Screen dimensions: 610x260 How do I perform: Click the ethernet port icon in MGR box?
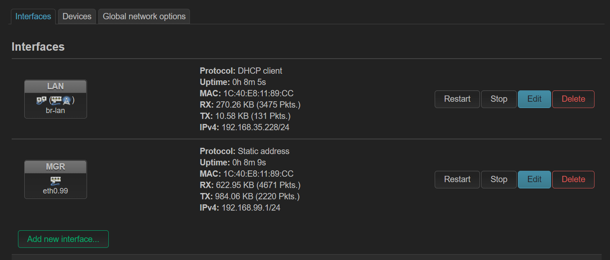click(x=56, y=181)
